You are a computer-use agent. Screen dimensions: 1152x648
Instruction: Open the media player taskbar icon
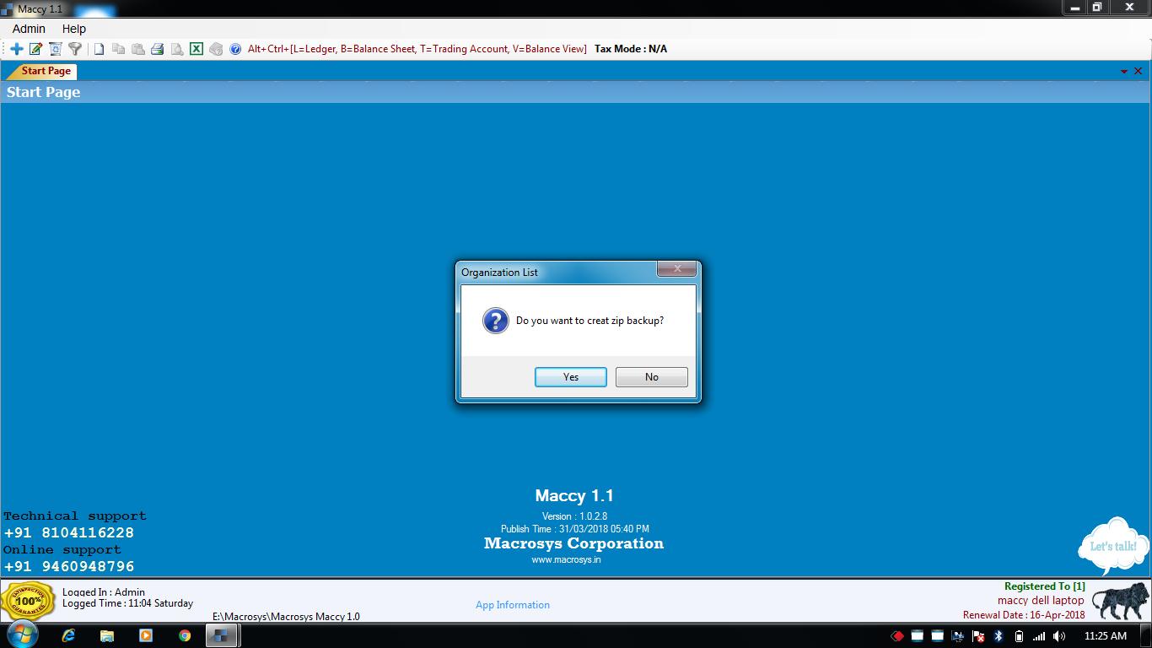pyautogui.click(x=145, y=636)
